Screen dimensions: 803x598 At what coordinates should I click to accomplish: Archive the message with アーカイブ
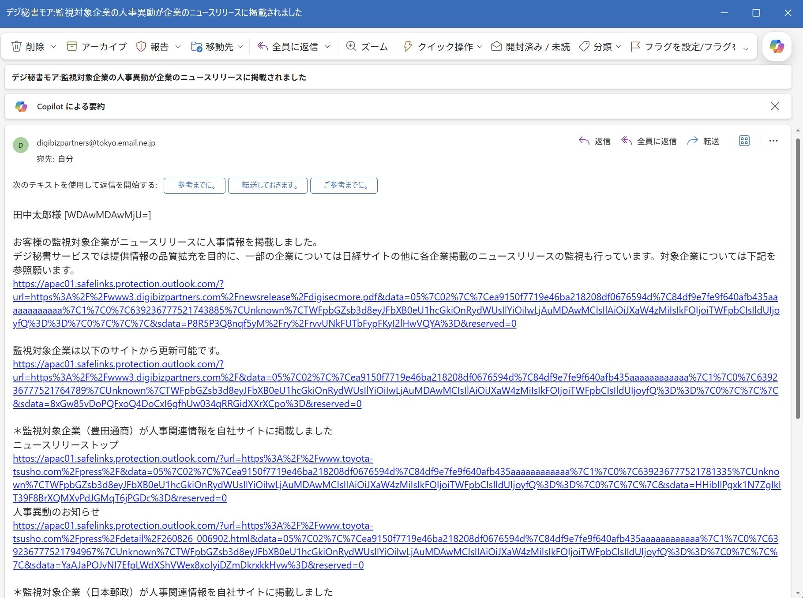click(96, 46)
